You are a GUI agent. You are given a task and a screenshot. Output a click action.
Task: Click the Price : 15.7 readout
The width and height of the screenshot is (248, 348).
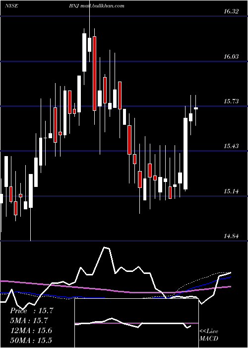[32, 311]
